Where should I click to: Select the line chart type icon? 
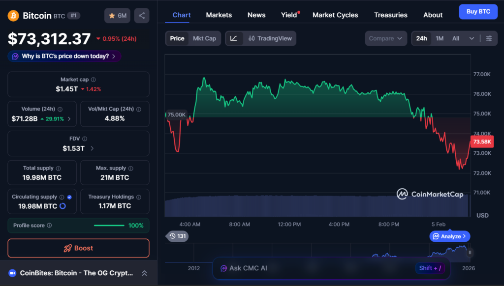(x=234, y=38)
